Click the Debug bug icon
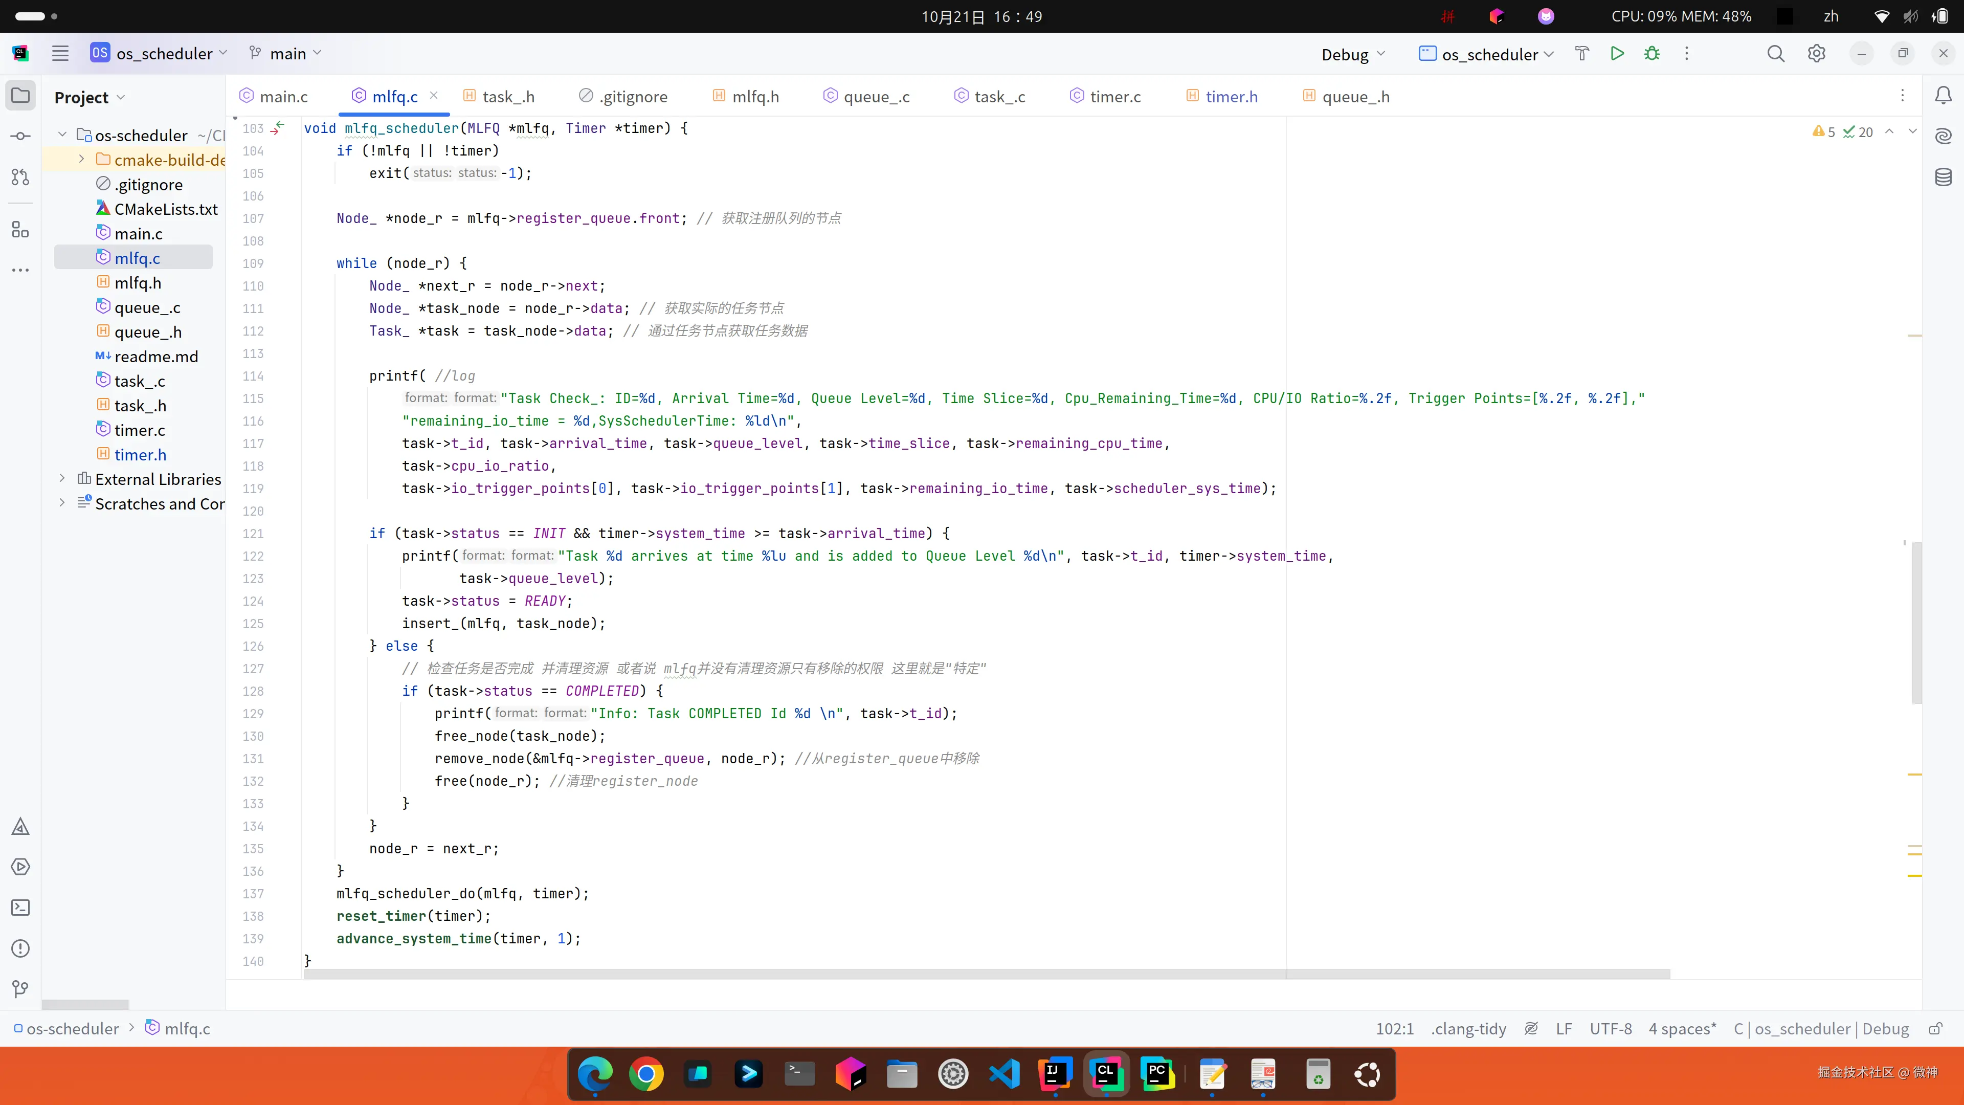 tap(1651, 53)
